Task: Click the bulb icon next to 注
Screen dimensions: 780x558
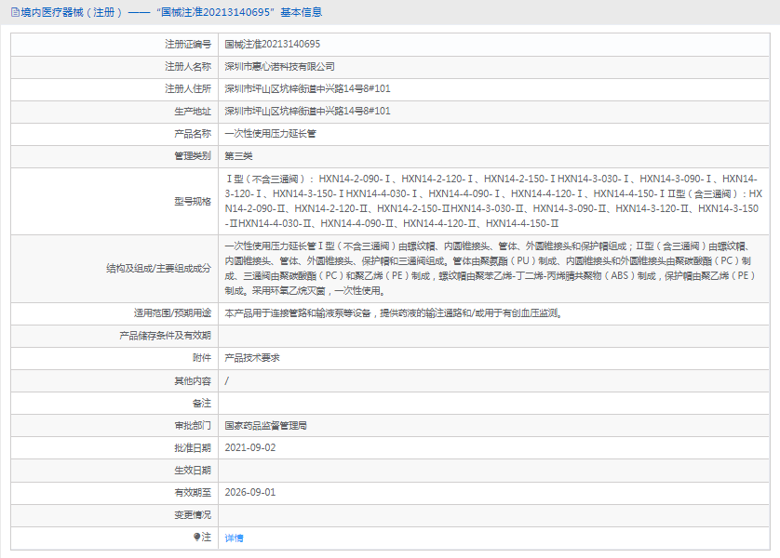Action: tap(196, 537)
